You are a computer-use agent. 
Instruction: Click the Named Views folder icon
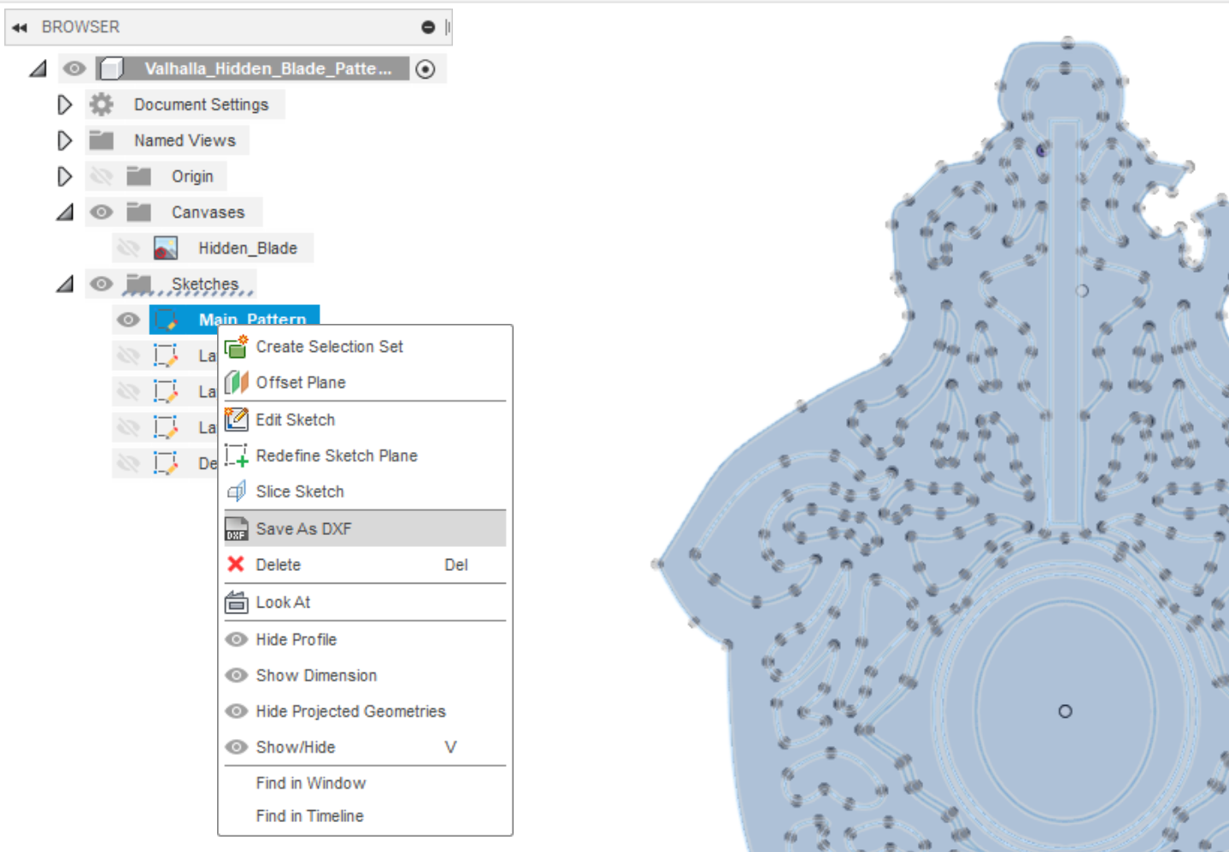point(102,140)
